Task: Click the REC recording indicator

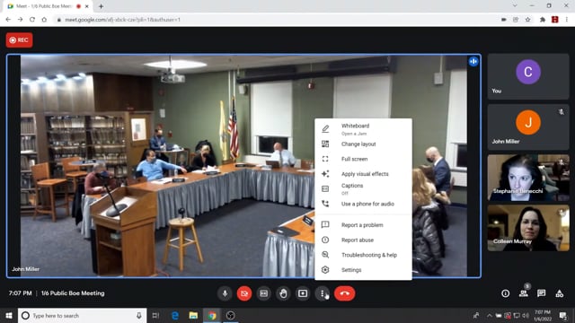Action: point(19,39)
